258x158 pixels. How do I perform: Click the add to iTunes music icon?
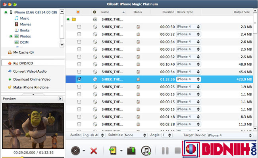coord(146,150)
